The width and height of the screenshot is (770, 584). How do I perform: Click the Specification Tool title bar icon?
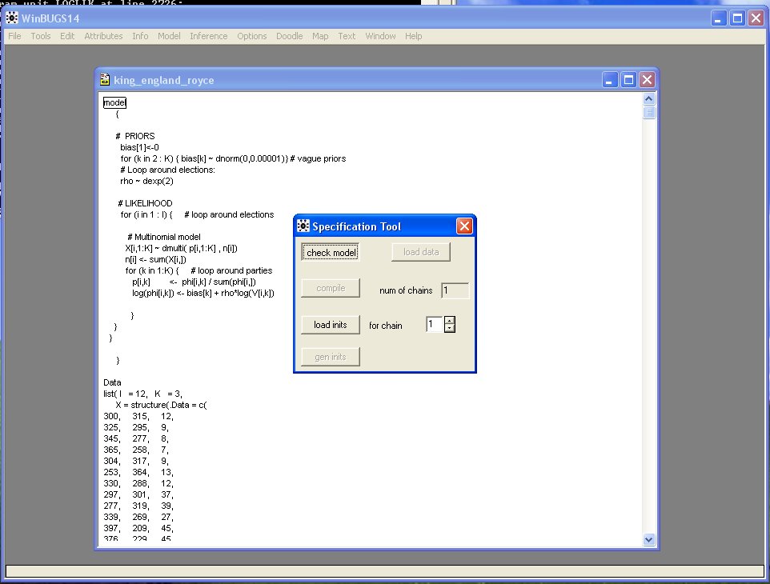click(303, 226)
